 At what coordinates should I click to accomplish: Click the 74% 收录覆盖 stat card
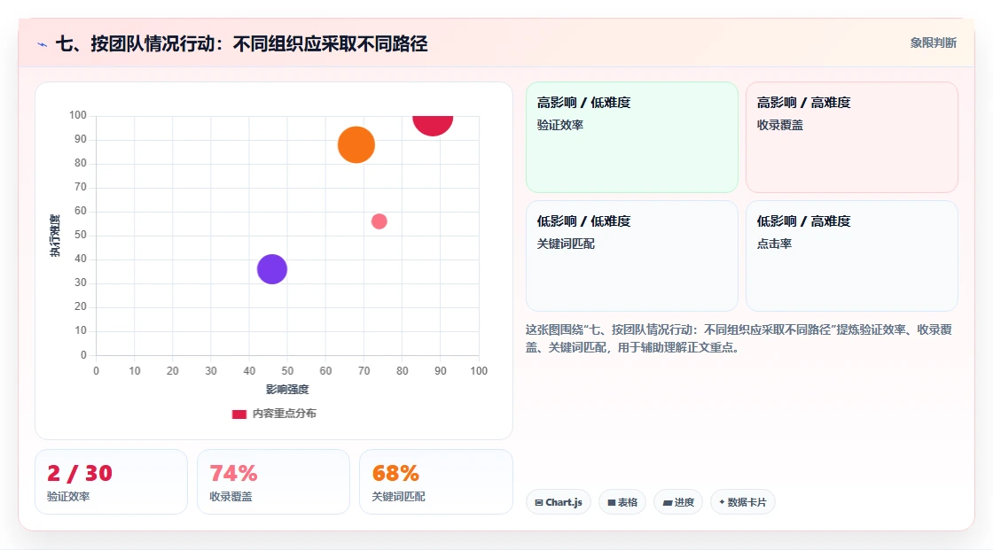(274, 482)
